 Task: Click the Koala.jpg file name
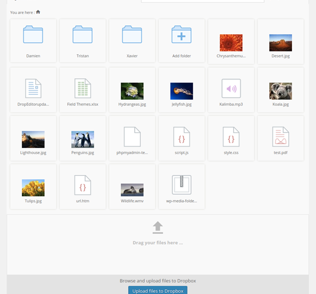click(x=280, y=104)
